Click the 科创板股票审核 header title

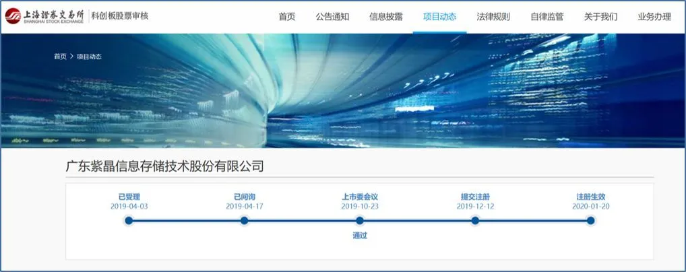click(x=120, y=16)
